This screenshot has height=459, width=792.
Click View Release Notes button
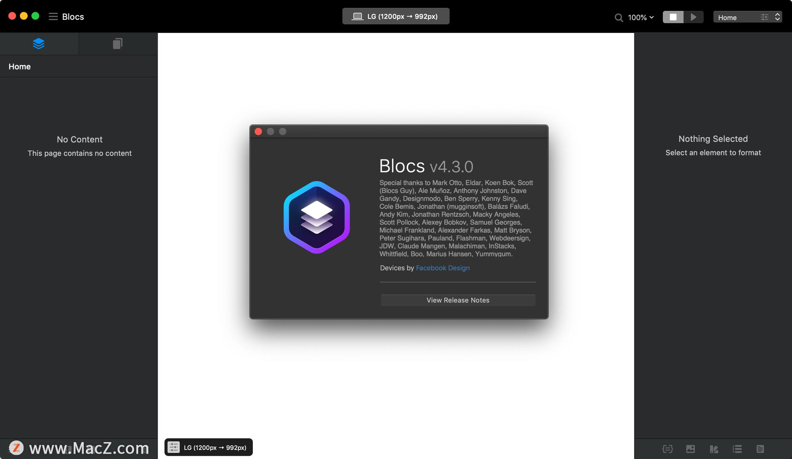coord(458,300)
